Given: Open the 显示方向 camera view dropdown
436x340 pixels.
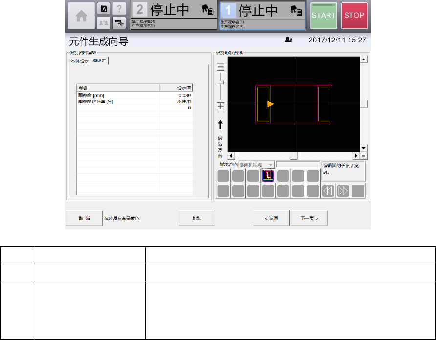Looking at the screenshot, I should [x=257, y=165].
